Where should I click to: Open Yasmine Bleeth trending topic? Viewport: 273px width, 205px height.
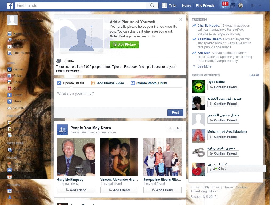click(x=210, y=39)
